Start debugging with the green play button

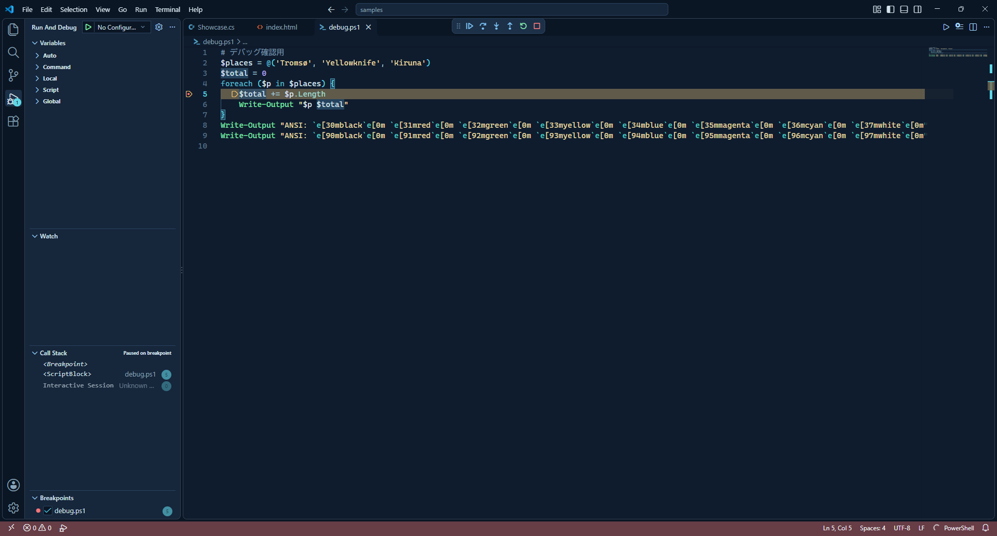tap(88, 27)
